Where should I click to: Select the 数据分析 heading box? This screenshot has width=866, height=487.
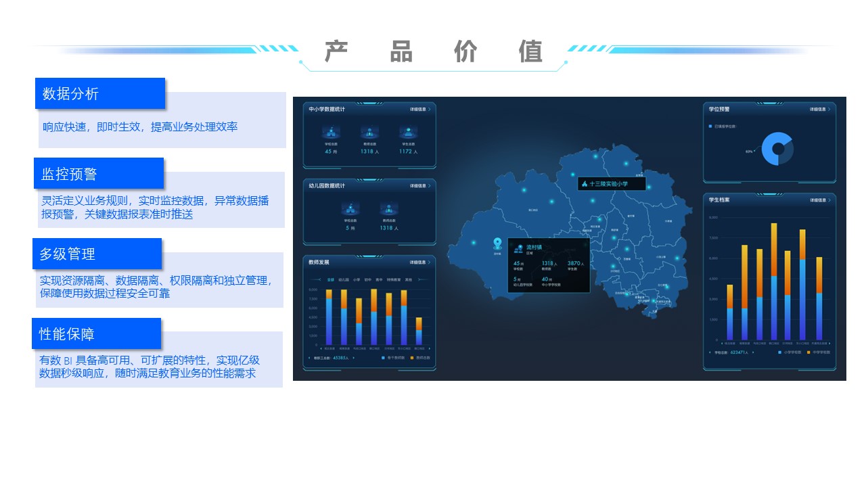[100, 93]
